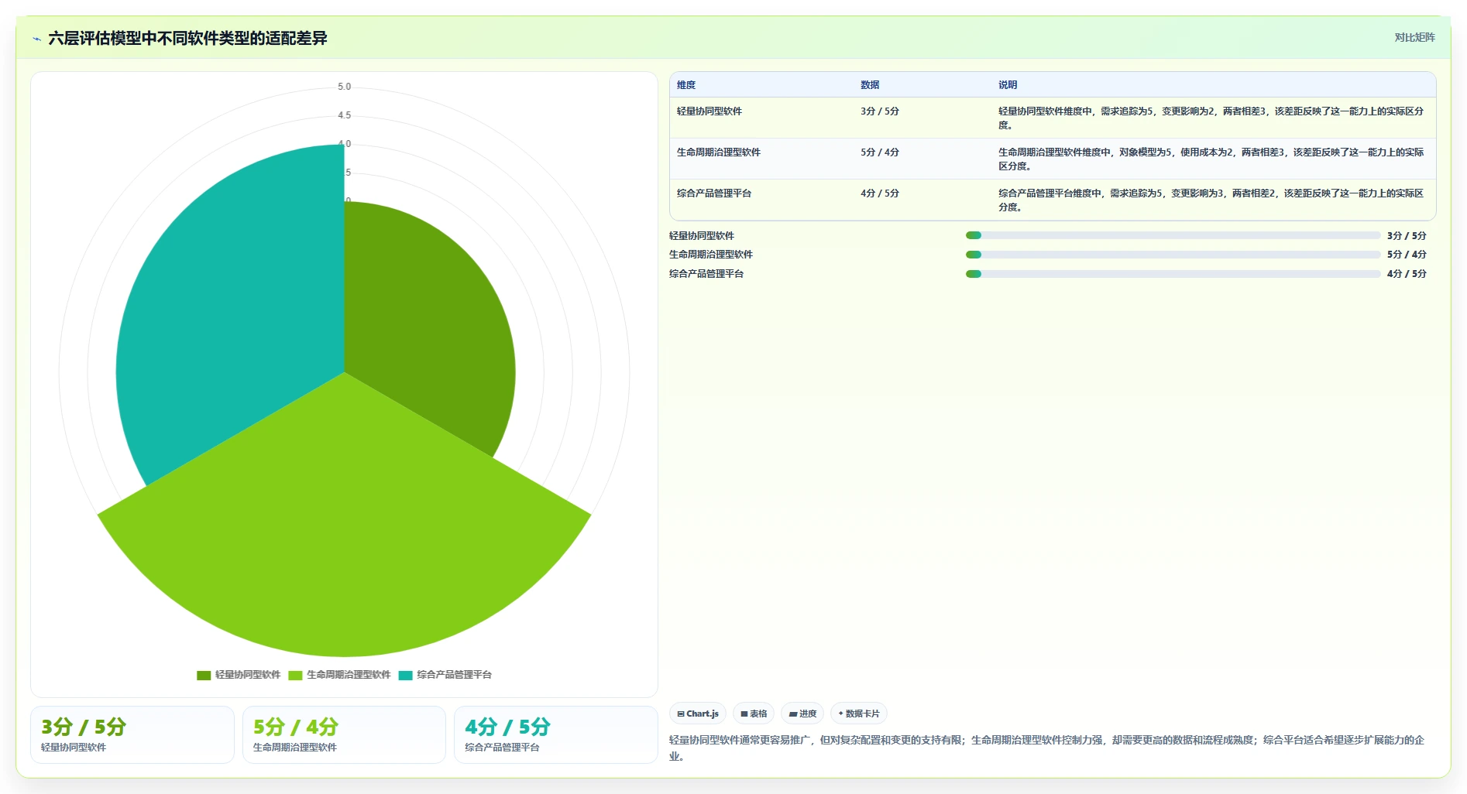Click table value 3分 / 5分
The width and height of the screenshot is (1467, 794).
[880, 111]
